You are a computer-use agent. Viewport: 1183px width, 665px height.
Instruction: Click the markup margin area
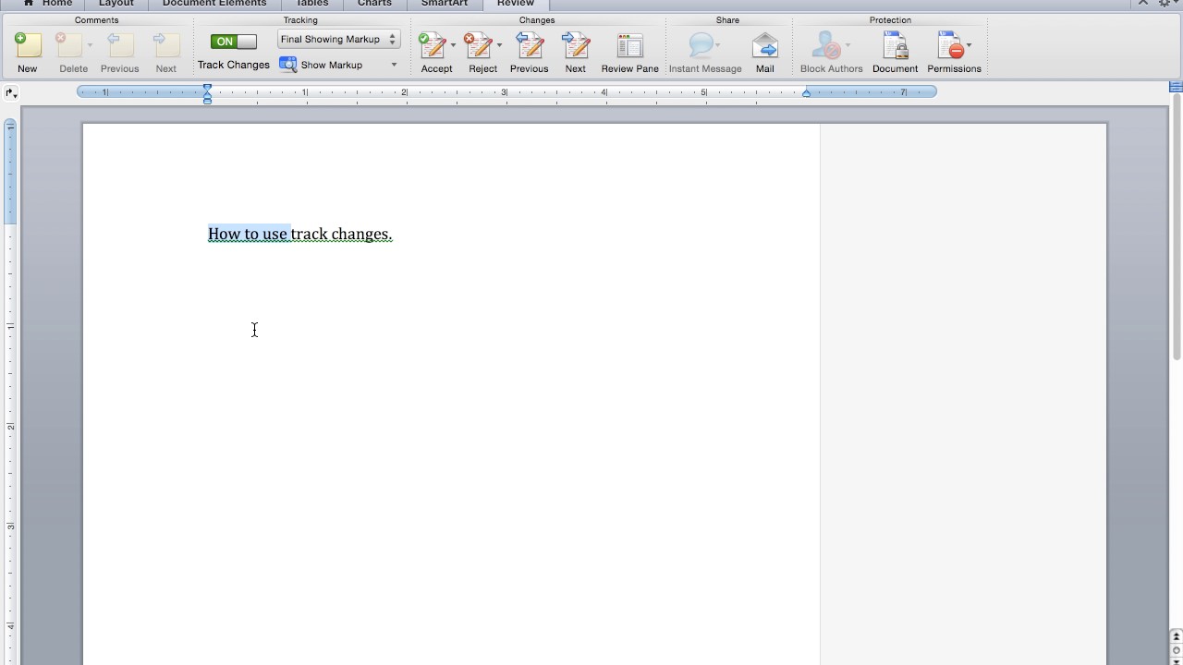point(963,393)
